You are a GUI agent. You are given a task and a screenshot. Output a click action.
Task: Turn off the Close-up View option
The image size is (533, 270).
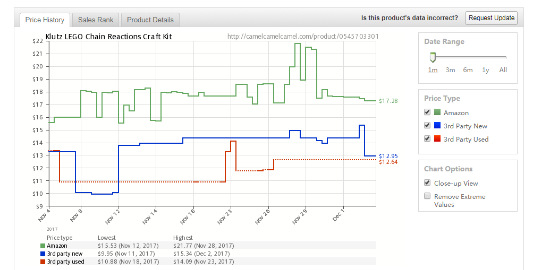427,183
